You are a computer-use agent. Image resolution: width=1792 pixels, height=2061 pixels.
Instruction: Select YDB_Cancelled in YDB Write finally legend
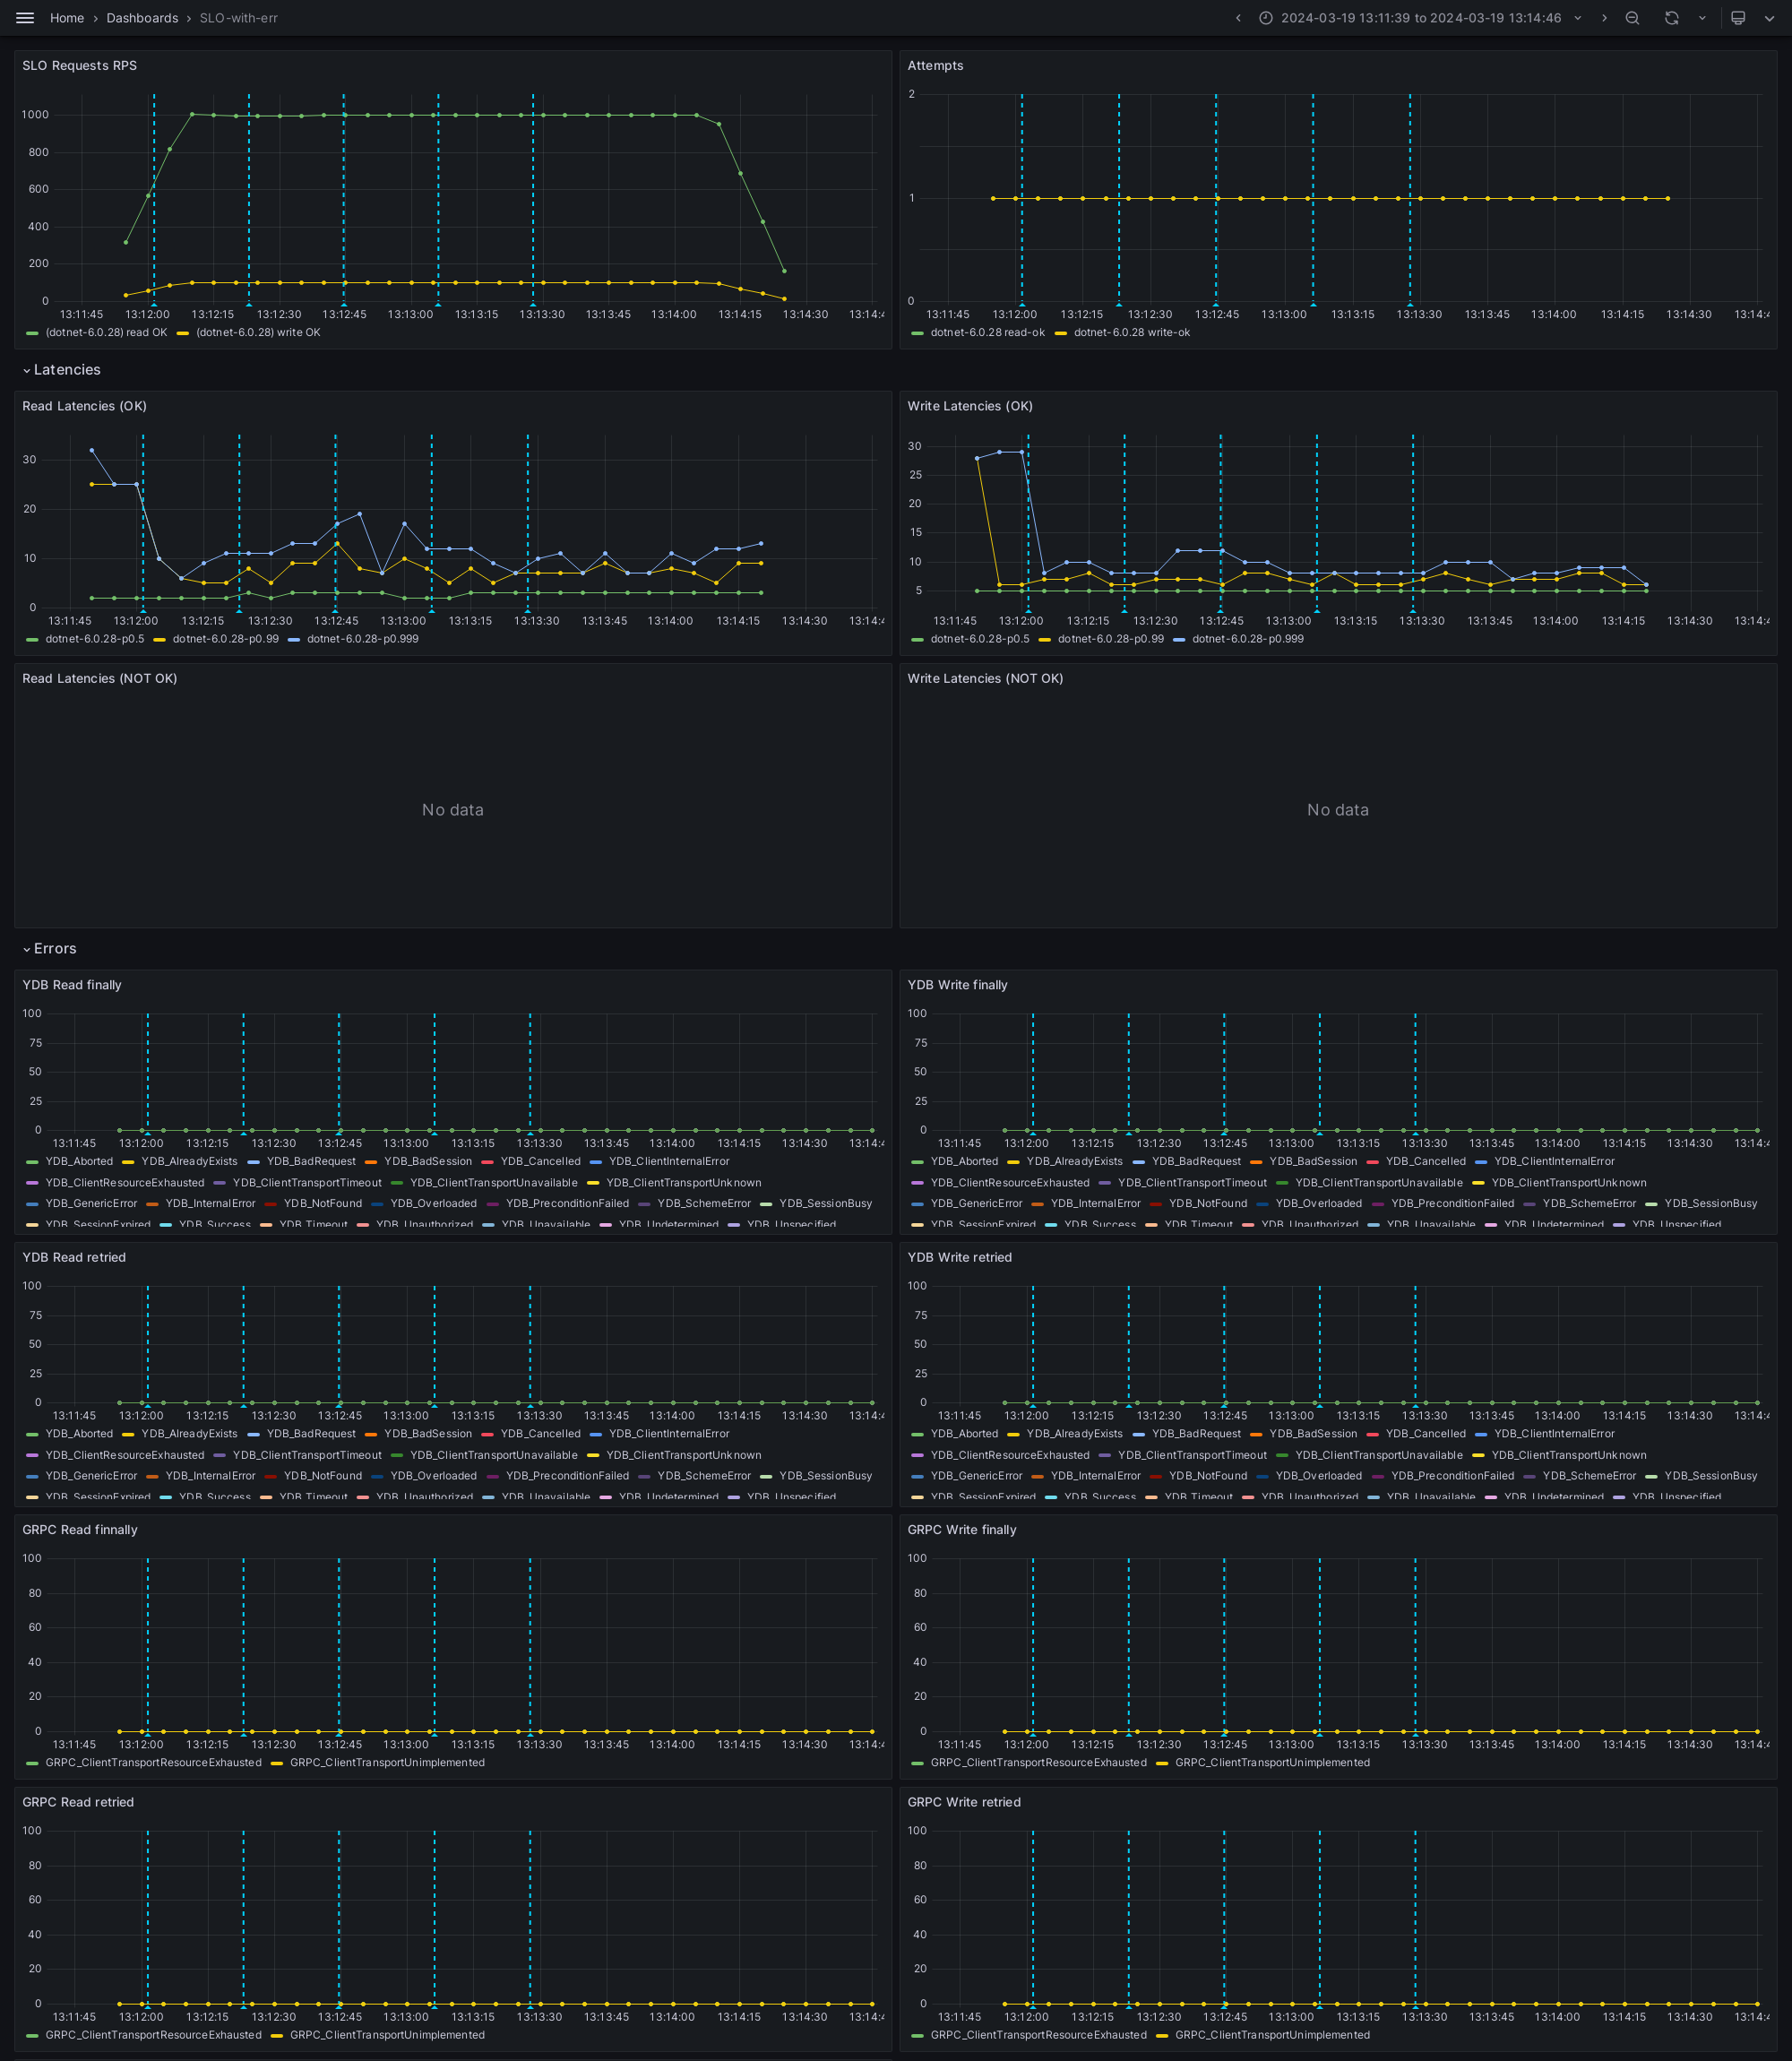(1425, 1162)
